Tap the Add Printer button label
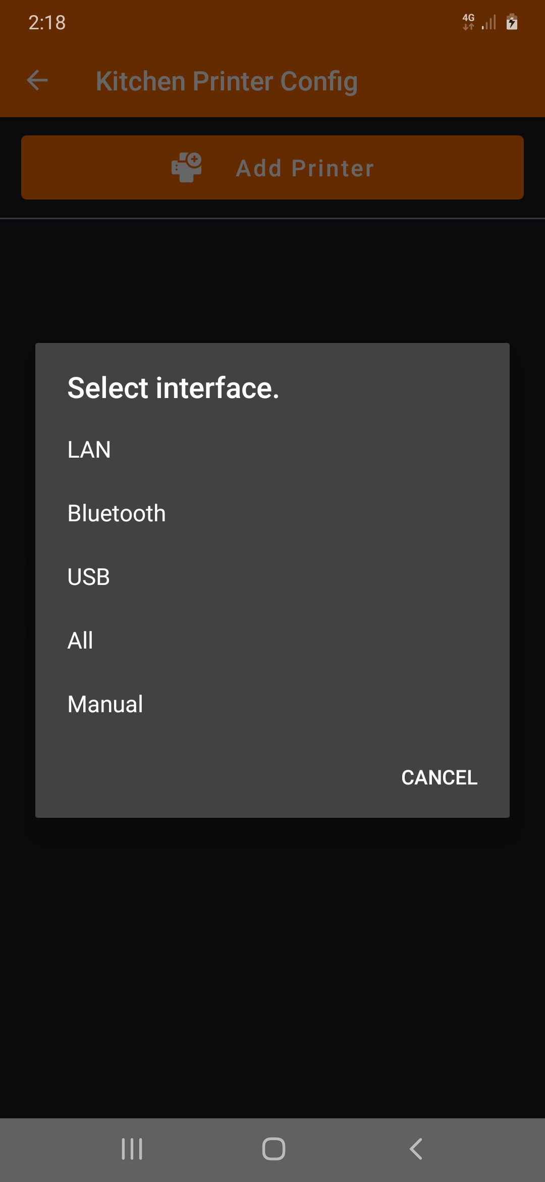The image size is (545, 1182). click(305, 168)
